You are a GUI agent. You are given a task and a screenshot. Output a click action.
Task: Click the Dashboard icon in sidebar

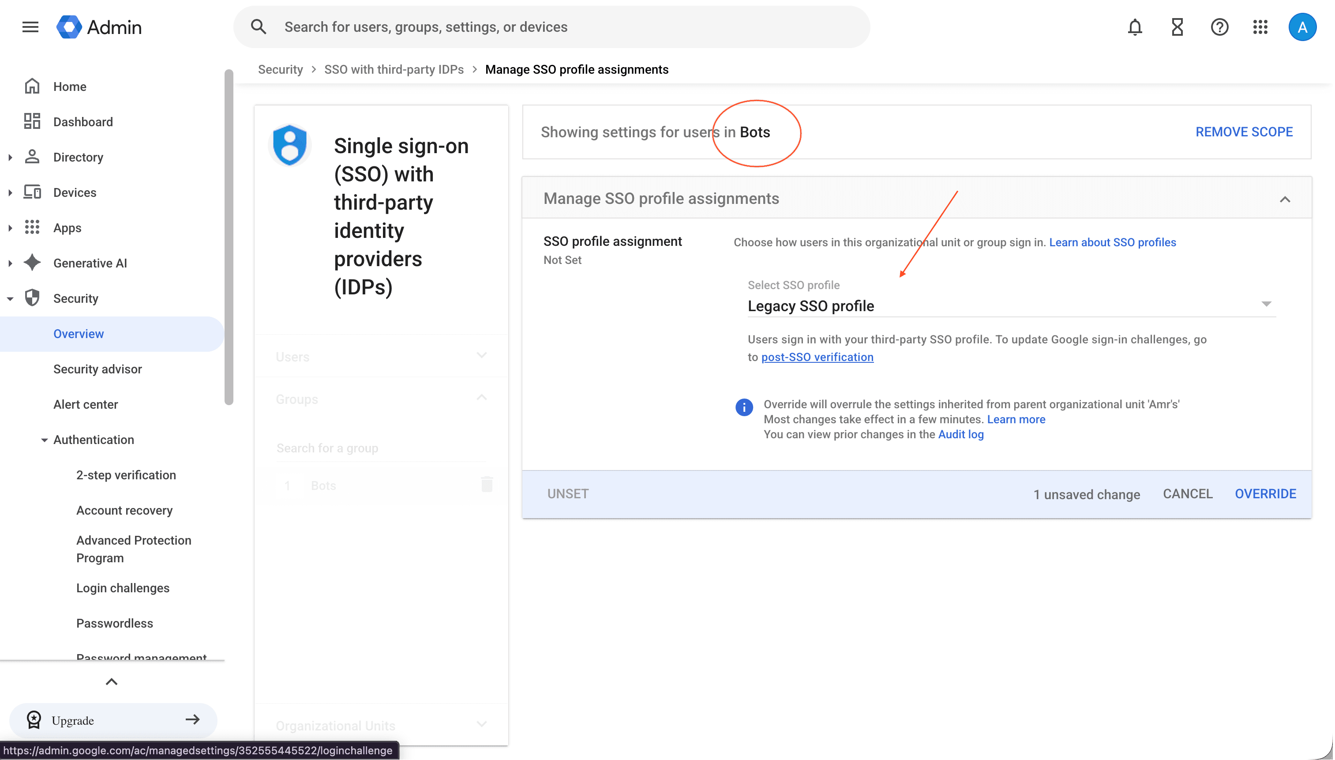point(32,121)
